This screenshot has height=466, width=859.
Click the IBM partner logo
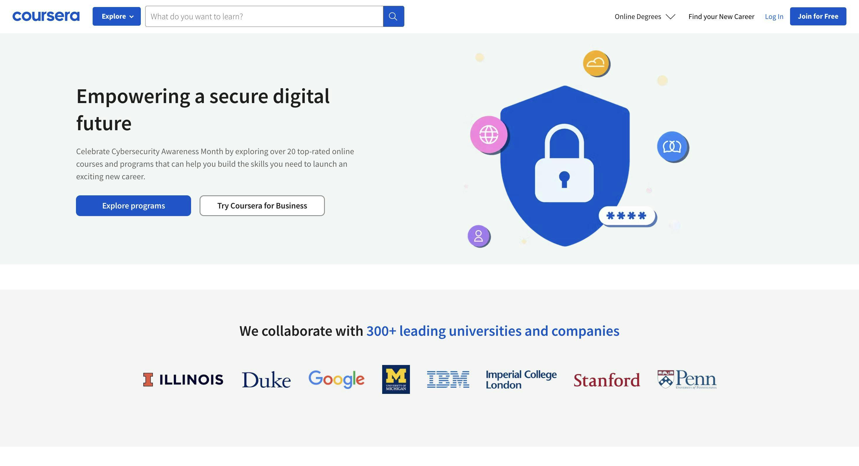(x=448, y=379)
